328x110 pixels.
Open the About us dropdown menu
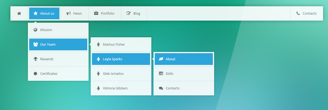point(44,13)
